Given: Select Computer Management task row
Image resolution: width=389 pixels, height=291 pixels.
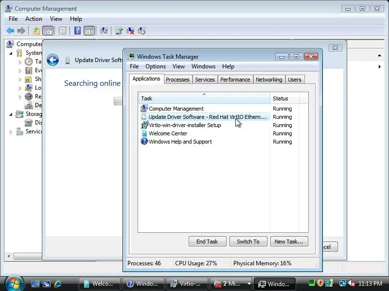Looking at the screenshot, I should point(204,109).
